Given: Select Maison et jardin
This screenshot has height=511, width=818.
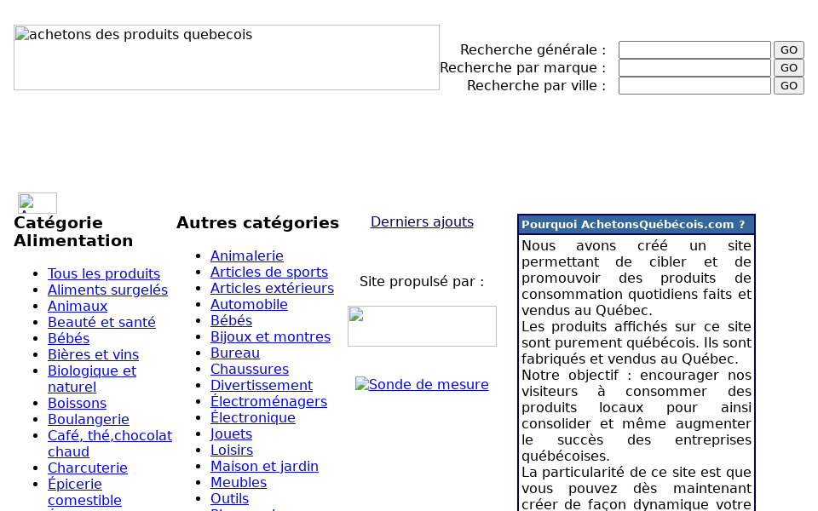Looking at the screenshot, I should click(264, 466).
